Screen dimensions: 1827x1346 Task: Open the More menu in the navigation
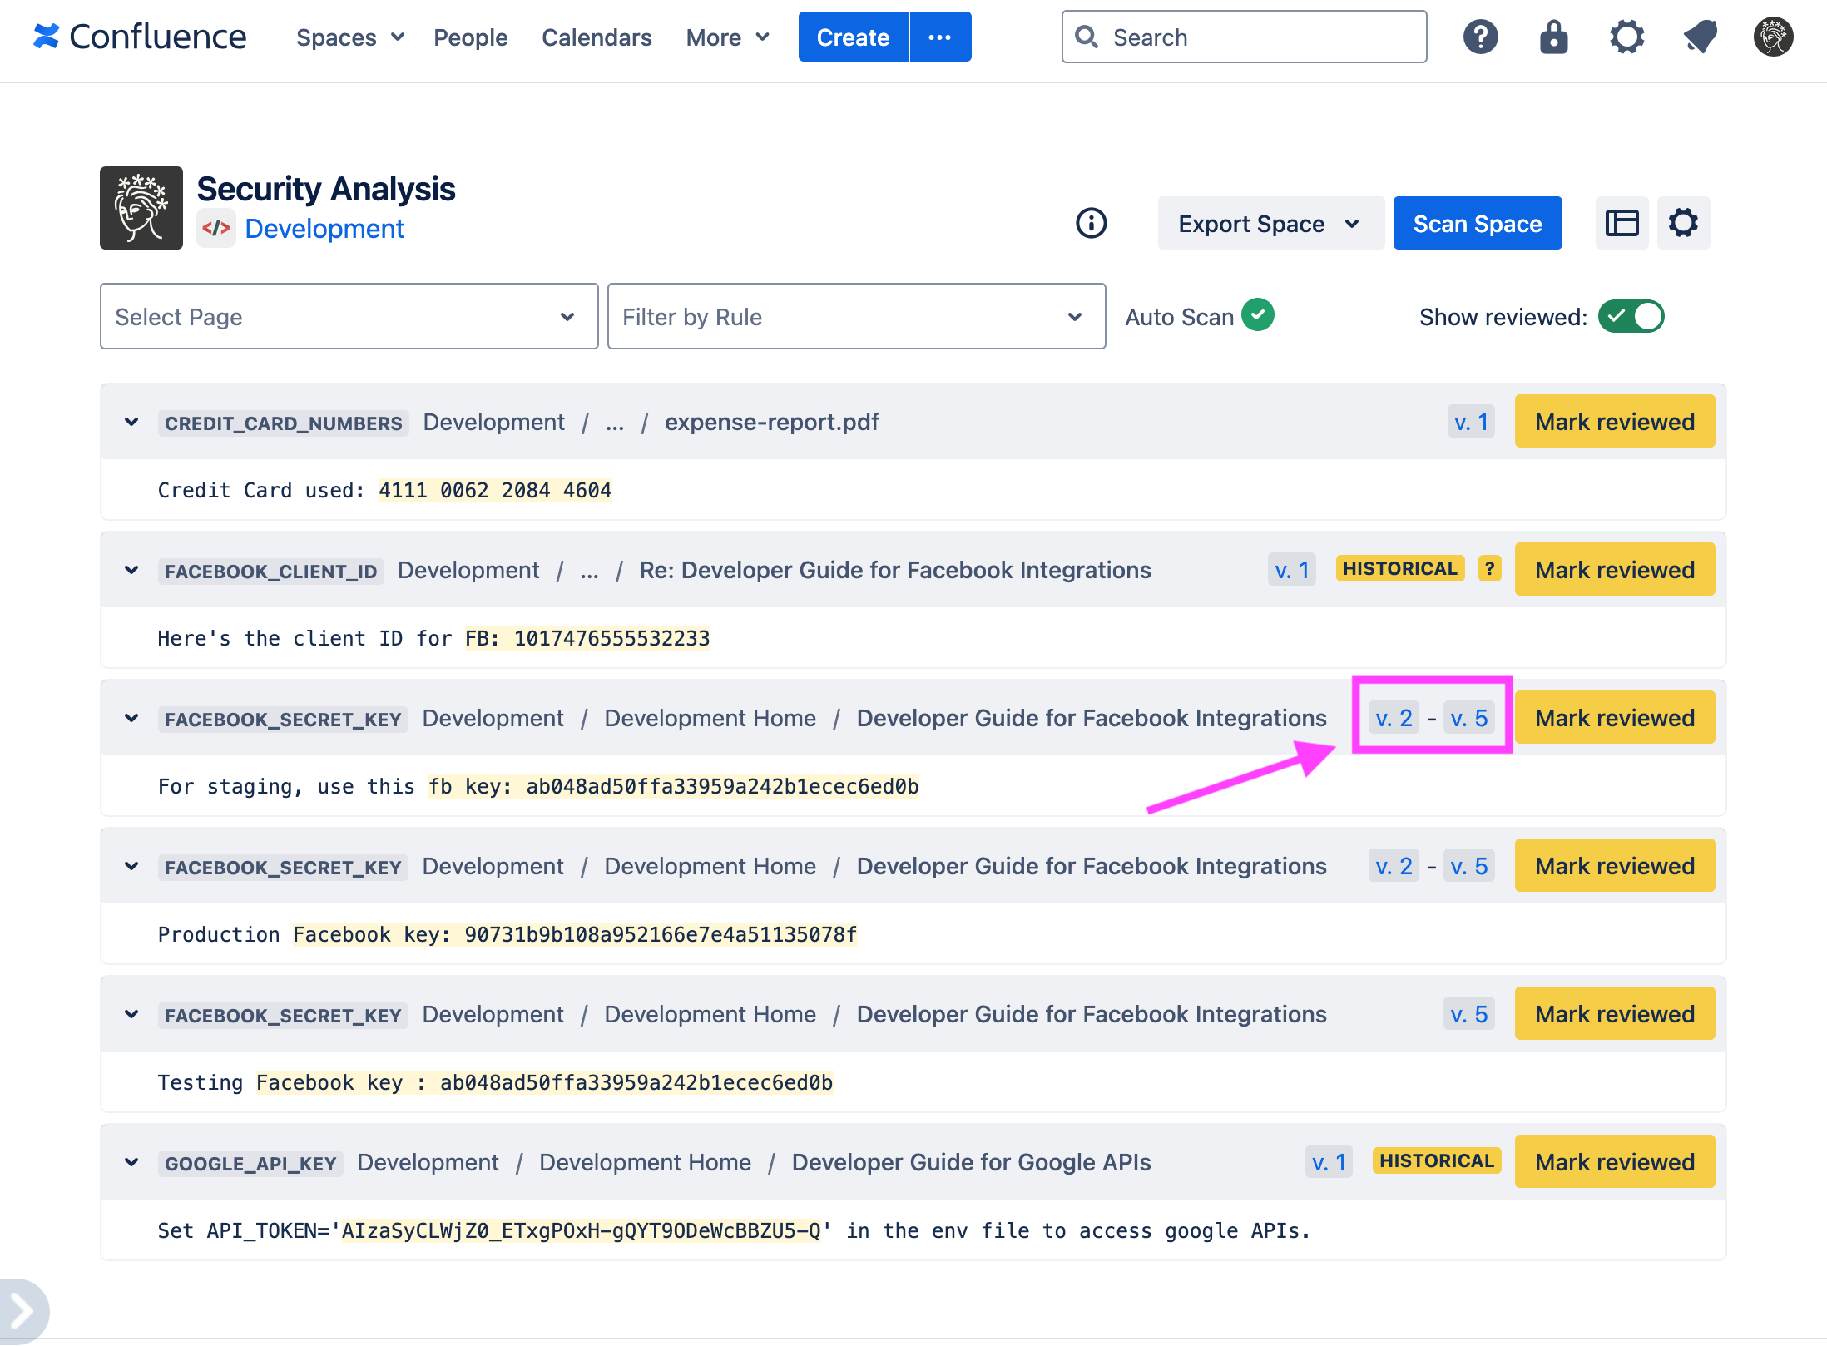tap(726, 37)
